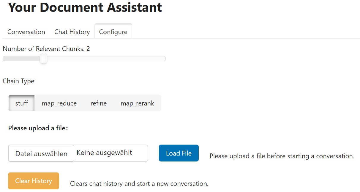The image size is (360, 192).
Task: Pick the refine chain type option
Action: click(x=99, y=103)
